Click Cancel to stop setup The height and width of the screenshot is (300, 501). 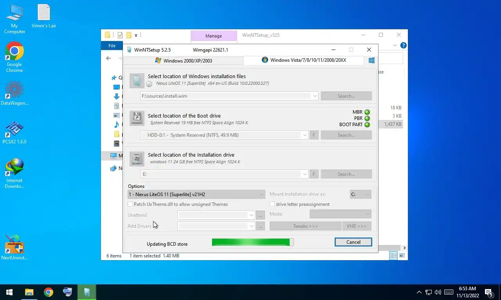[353, 242]
